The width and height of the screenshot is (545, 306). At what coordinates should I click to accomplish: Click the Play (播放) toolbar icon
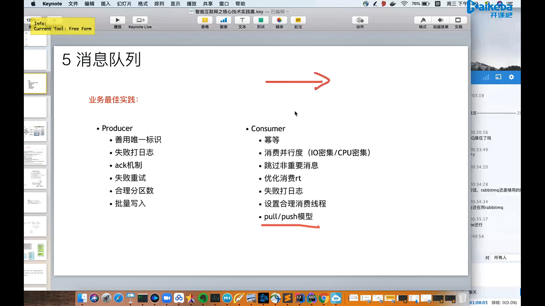click(118, 20)
